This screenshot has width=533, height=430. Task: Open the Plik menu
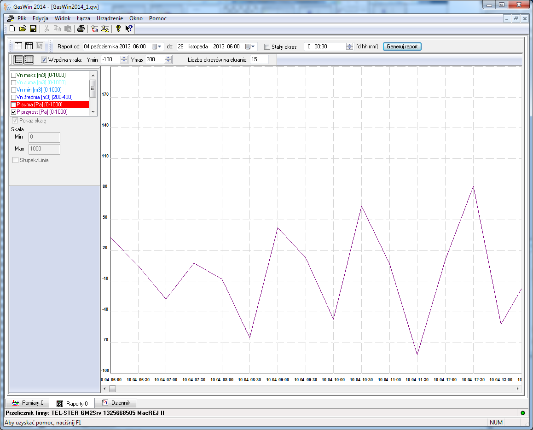(22, 18)
